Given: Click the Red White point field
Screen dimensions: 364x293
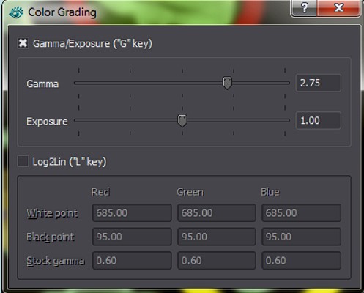Looking at the screenshot, I should 132,213.
